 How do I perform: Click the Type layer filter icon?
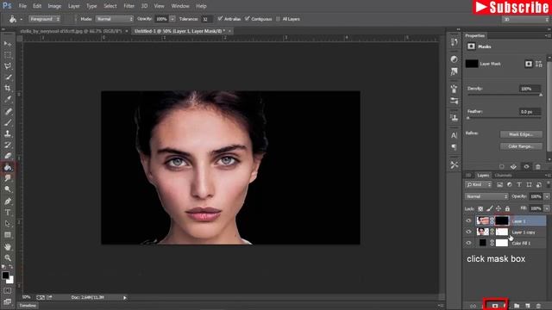(519, 184)
